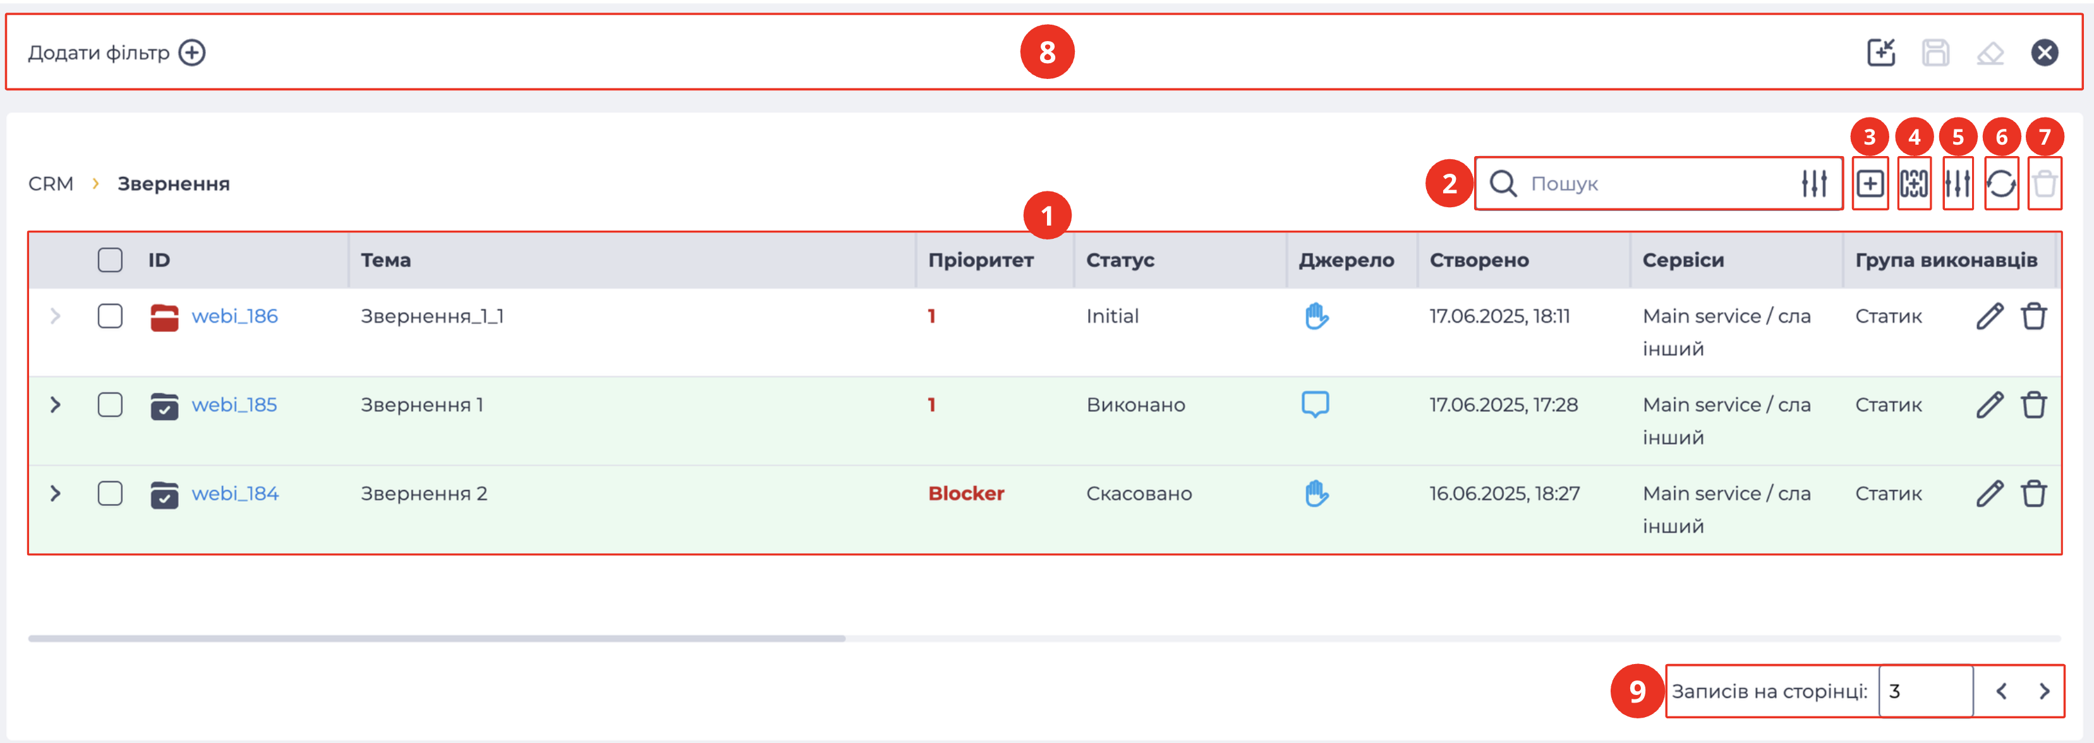Edit webi_185 row with pencil icon

pos(1989,405)
